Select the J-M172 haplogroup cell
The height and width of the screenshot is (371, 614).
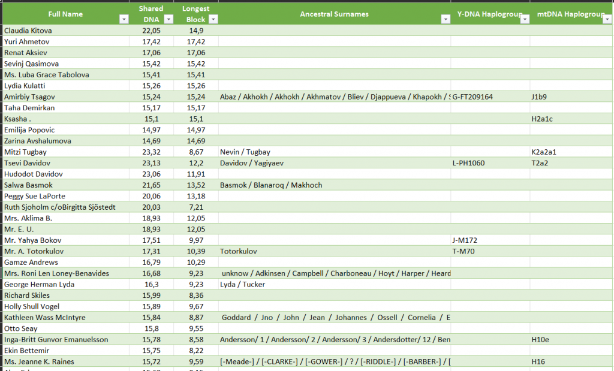tap(490, 240)
